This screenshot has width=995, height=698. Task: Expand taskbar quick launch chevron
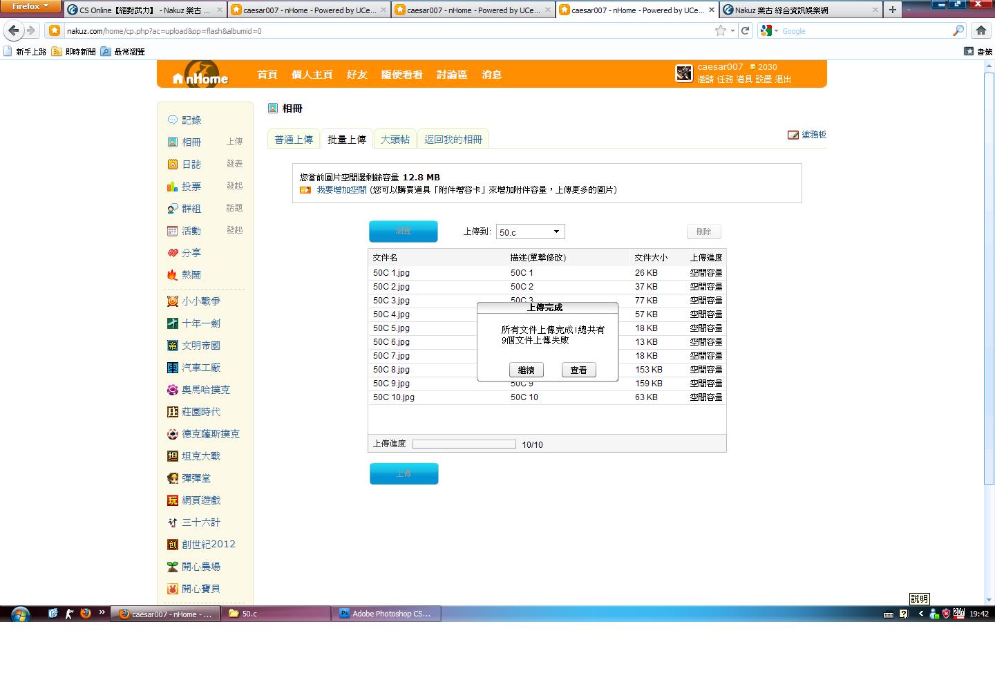click(x=102, y=612)
